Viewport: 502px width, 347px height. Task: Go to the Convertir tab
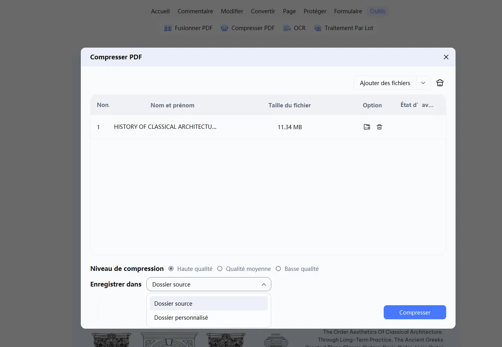pos(263,11)
